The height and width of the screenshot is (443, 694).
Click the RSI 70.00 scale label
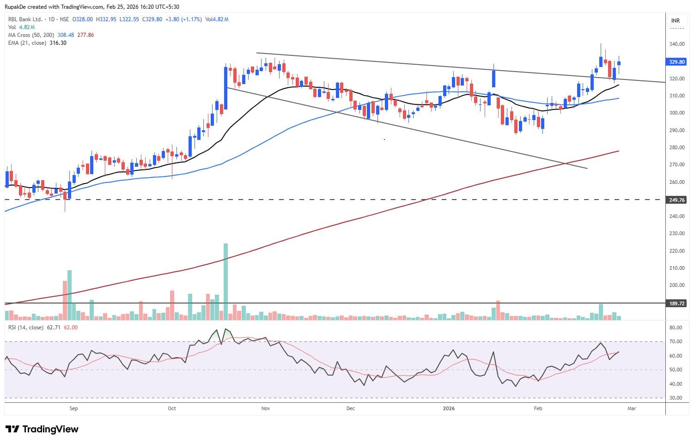676,342
